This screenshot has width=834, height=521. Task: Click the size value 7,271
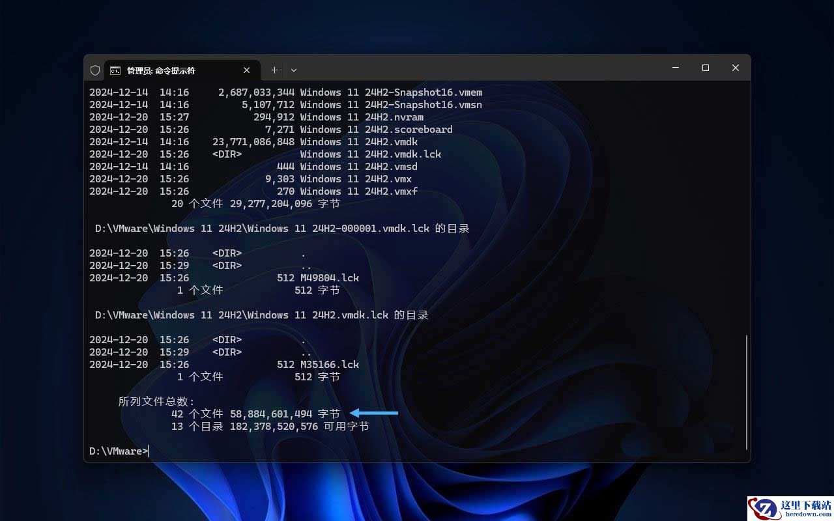point(280,130)
